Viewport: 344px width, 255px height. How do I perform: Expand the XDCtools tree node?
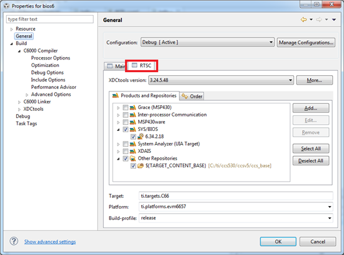[19, 109]
